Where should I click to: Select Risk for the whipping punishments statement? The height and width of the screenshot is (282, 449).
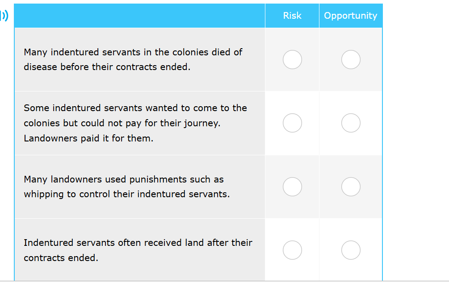coord(292,187)
